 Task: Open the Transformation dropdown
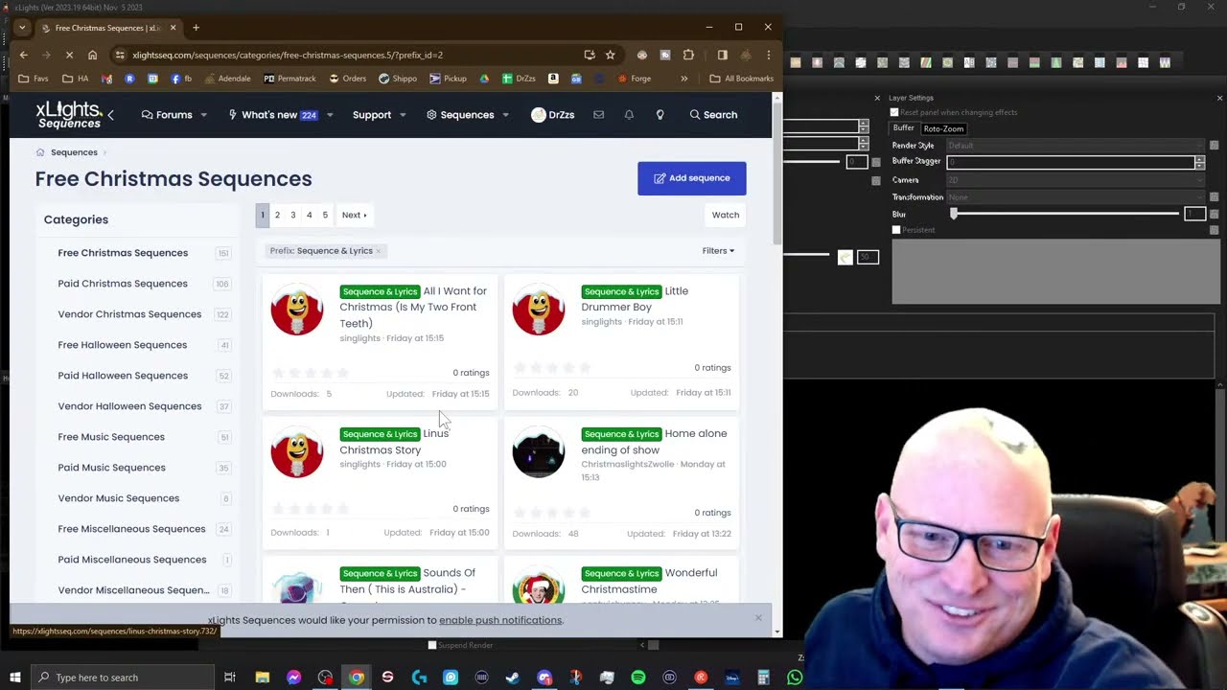1076,197
